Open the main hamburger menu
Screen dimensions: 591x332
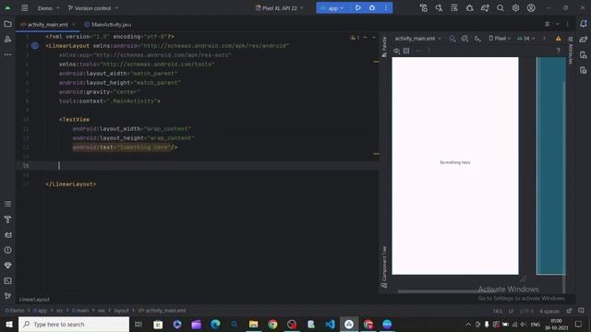pyautogui.click(x=25, y=8)
